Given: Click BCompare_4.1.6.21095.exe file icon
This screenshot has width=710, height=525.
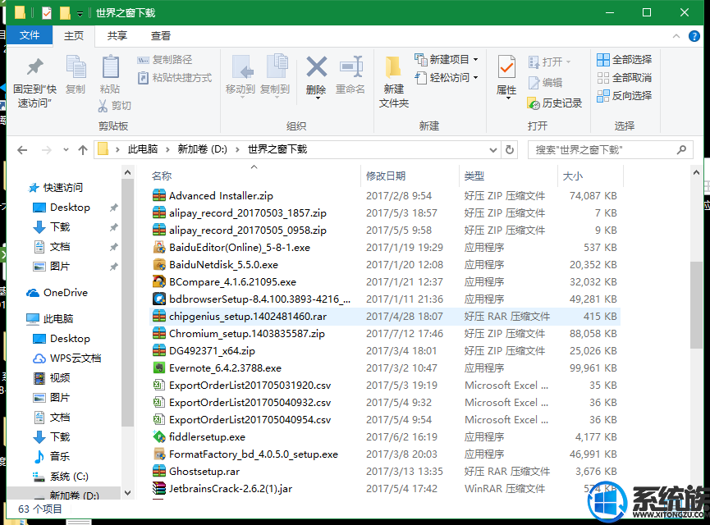Looking at the screenshot, I should pyautogui.click(x=159, y=281).
